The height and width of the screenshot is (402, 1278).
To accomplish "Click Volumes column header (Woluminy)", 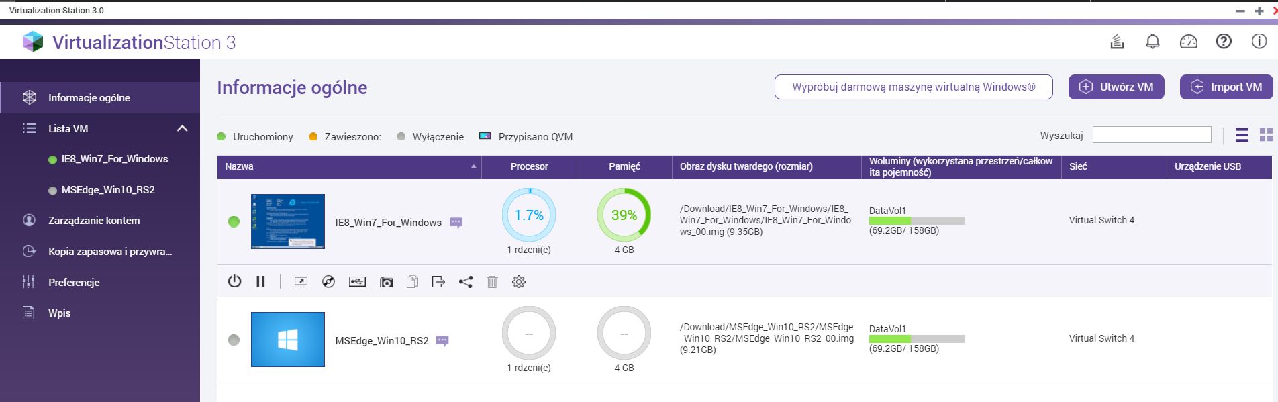I will click(961, 166).
